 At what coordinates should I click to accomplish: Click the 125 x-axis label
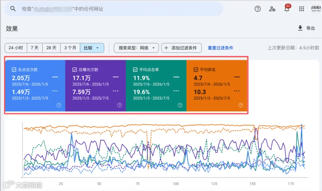214,183
